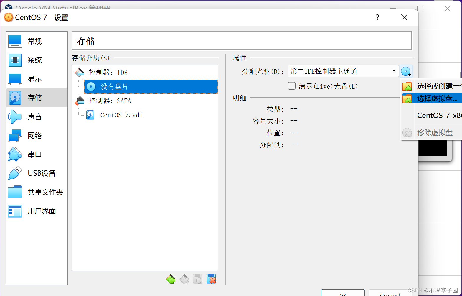Click the OK button at the bottom
The width and height of the screenshot is (462, 296).
pyautogui.click(x=343, y=293)
